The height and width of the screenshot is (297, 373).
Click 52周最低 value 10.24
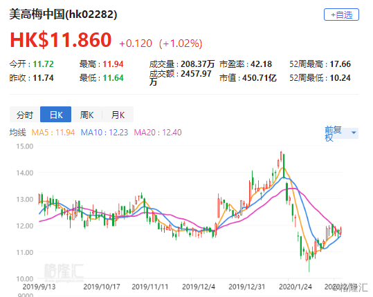coord(340,78)
